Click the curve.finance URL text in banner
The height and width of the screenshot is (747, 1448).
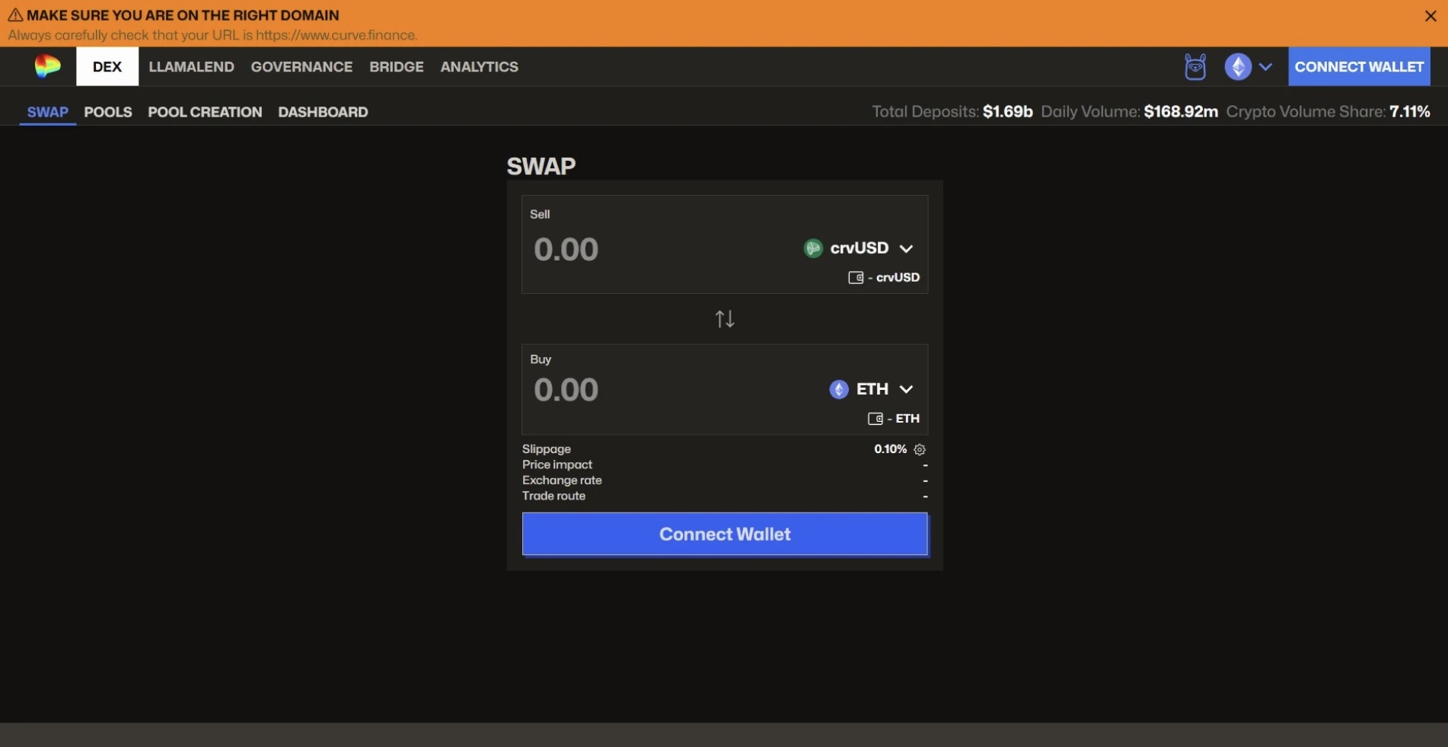click(336, 35)
